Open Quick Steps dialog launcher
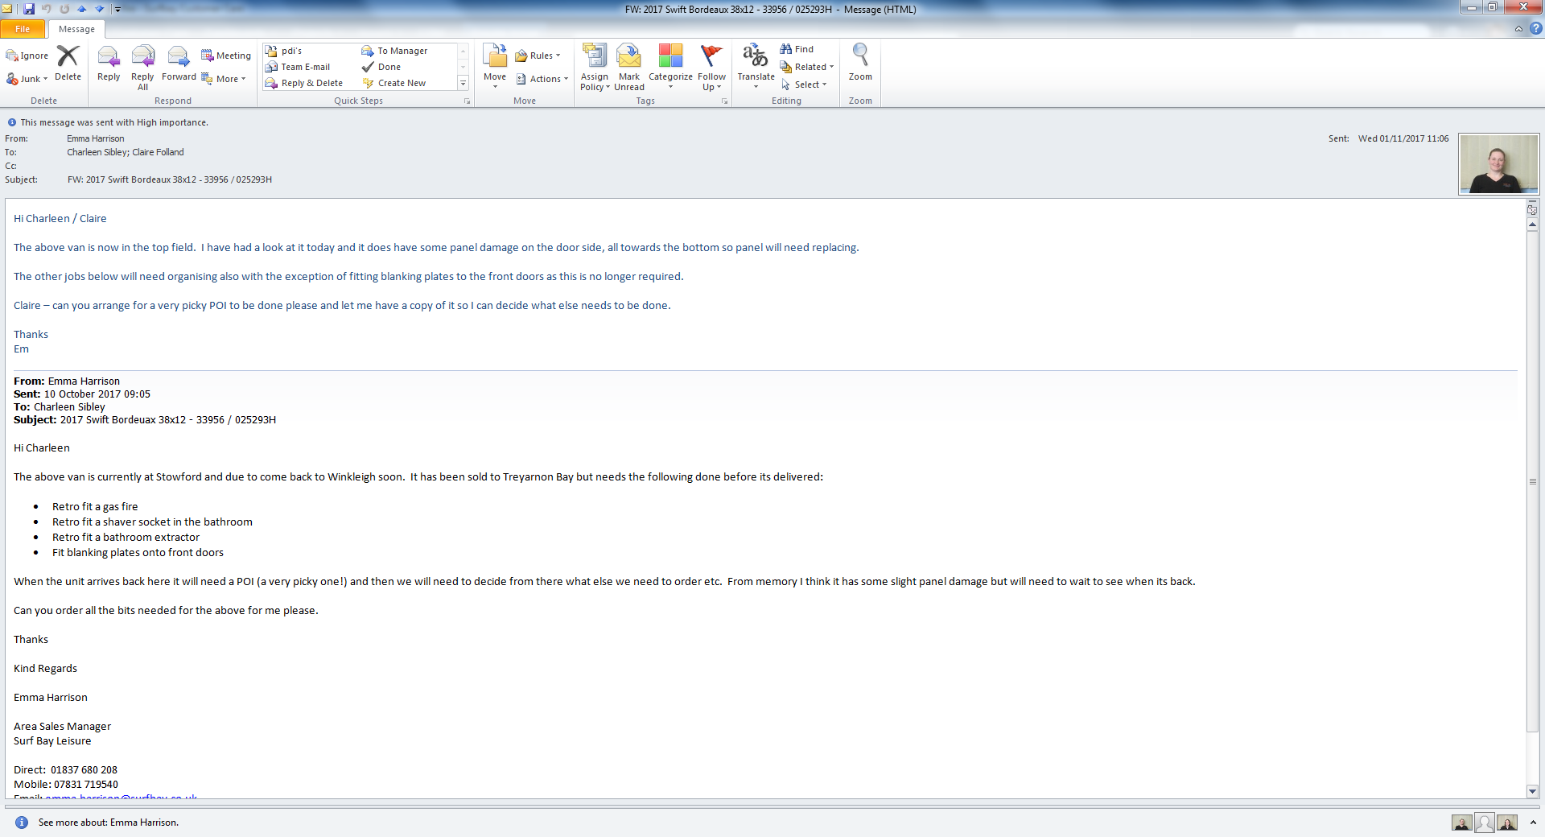Image resolution: width=1545 pixels, height=837 pixels. (x=467, y=101)
